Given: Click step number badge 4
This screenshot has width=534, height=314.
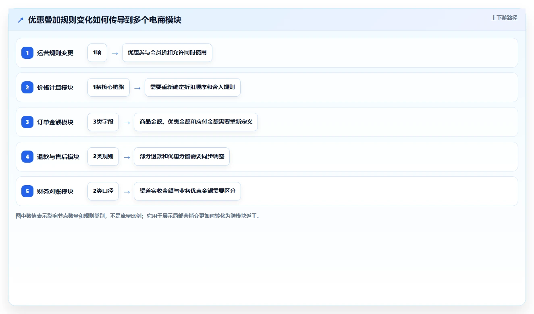Looking at the screenshot, I should [27, 157].
